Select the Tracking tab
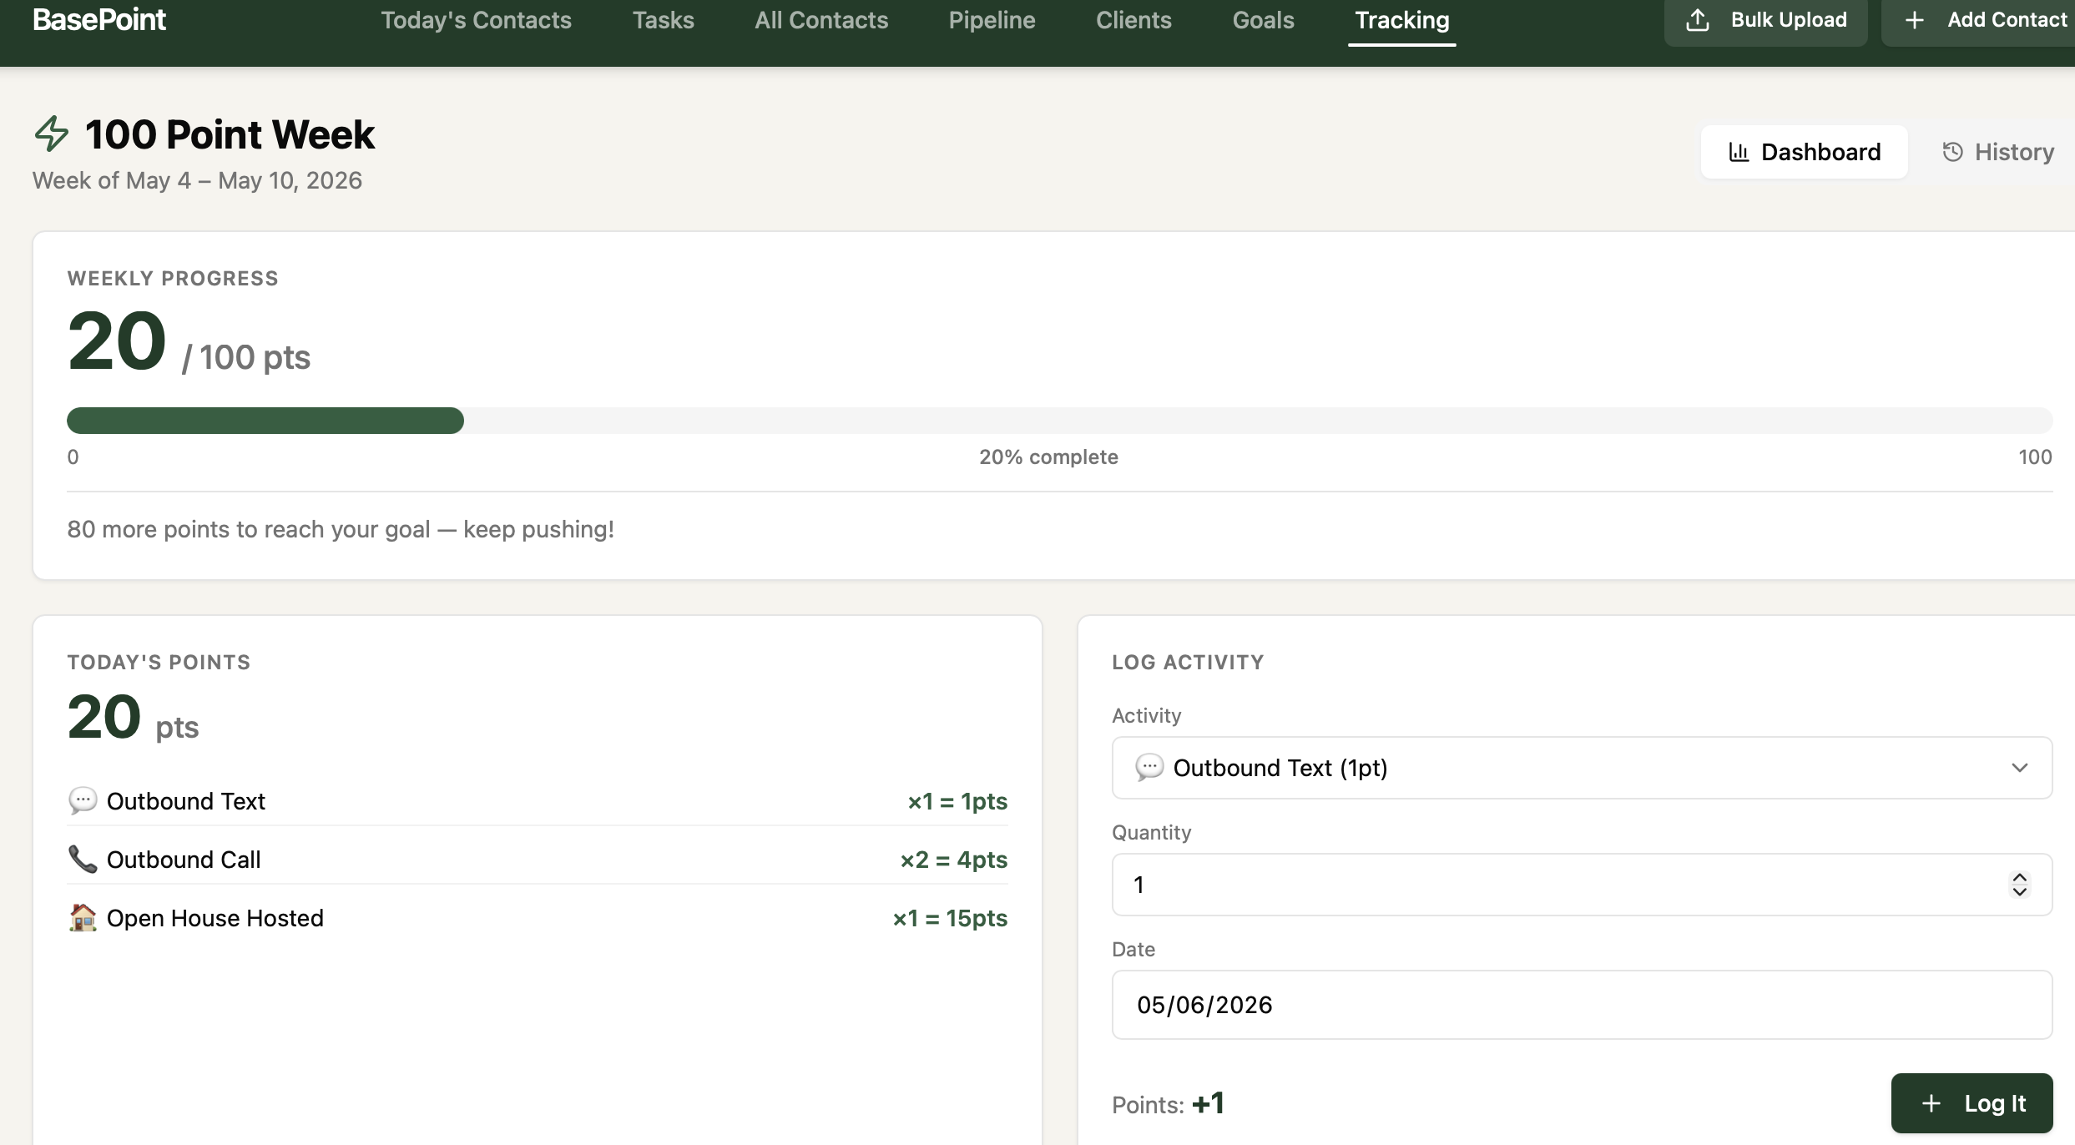The image size is (2075, 1145). (1401, 20)
